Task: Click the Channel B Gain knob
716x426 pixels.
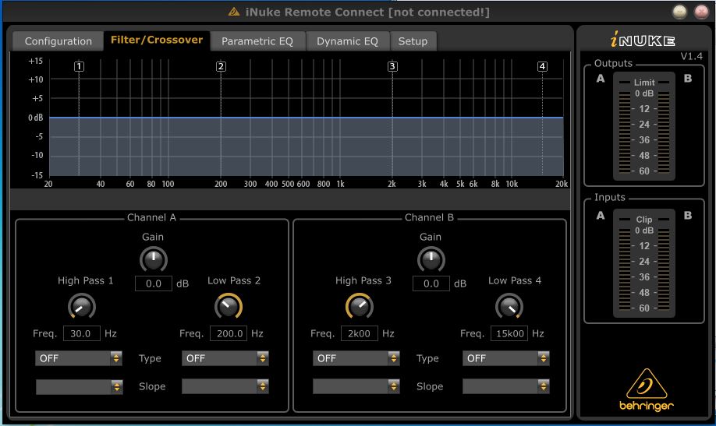Action: pos(431,259)
